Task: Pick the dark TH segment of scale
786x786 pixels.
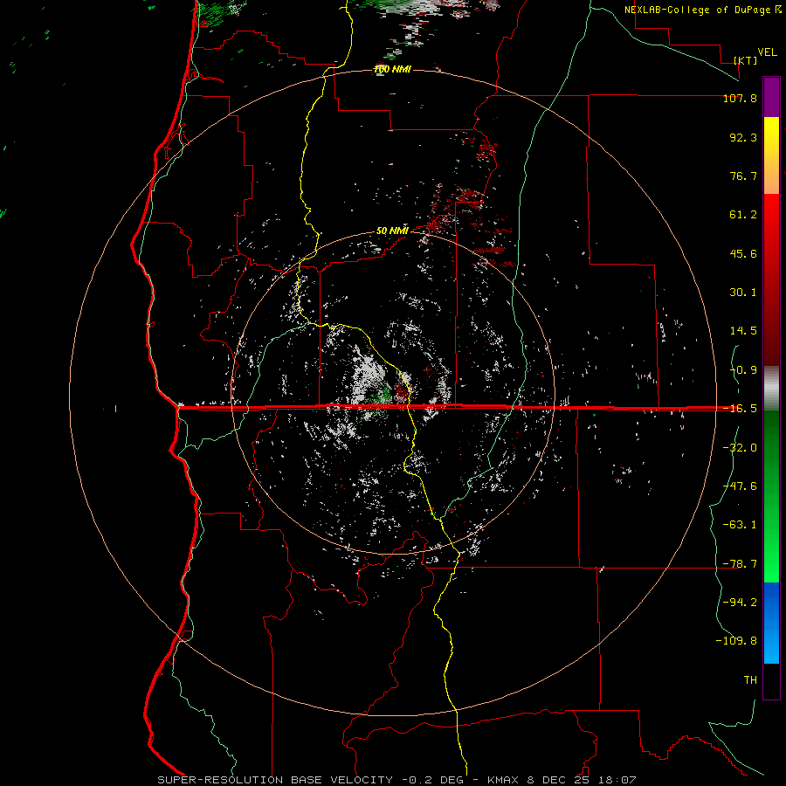Action: tap(771, 681)
